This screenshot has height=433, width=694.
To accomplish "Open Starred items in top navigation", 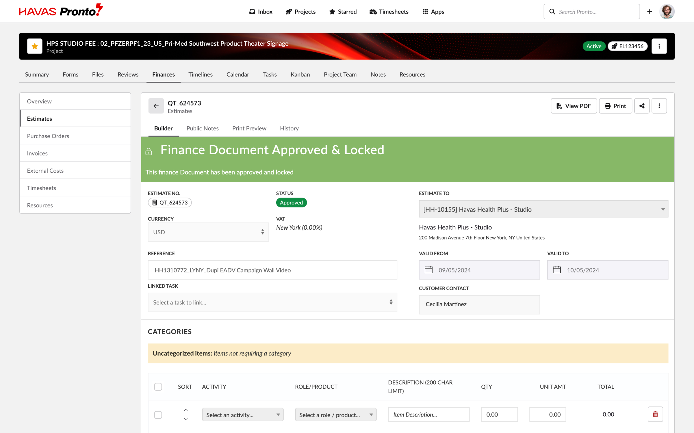I will [343, 12].
